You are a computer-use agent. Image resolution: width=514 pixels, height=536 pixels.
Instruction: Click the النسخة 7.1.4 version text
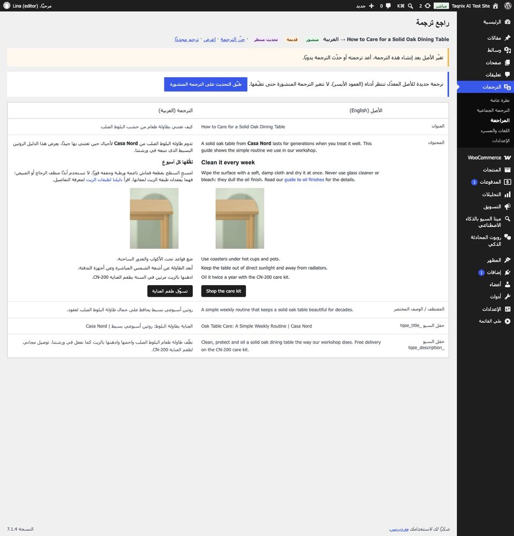point(20,529)
